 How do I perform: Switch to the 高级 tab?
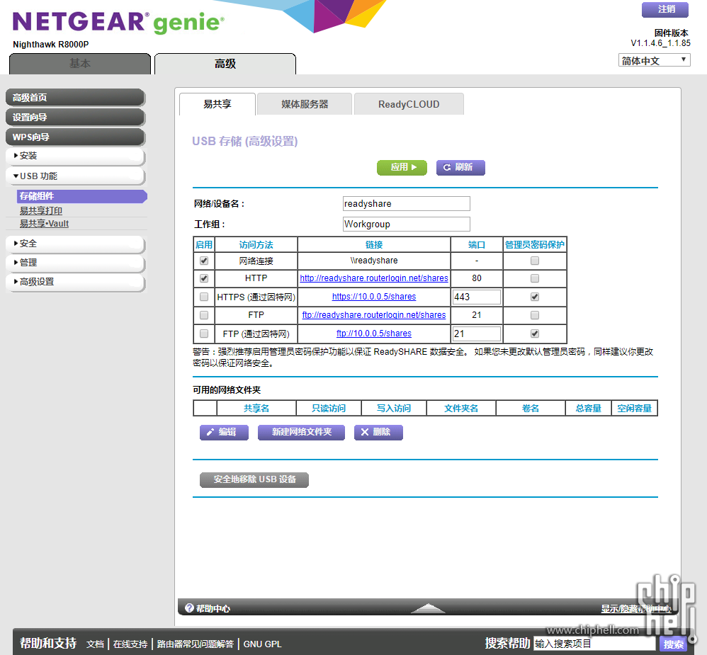225,64
